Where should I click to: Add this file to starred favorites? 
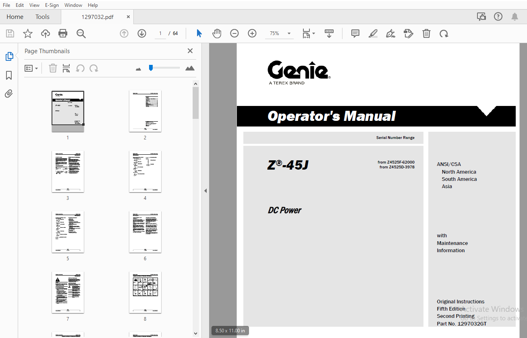pos(28,33)
